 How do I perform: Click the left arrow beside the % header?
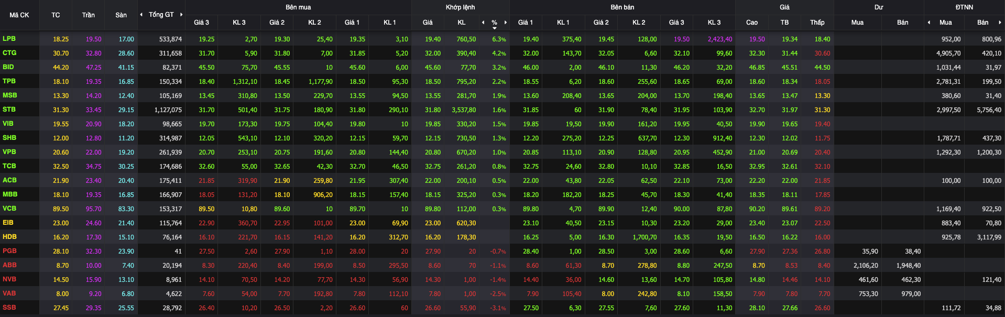click(x=483, y=23)
